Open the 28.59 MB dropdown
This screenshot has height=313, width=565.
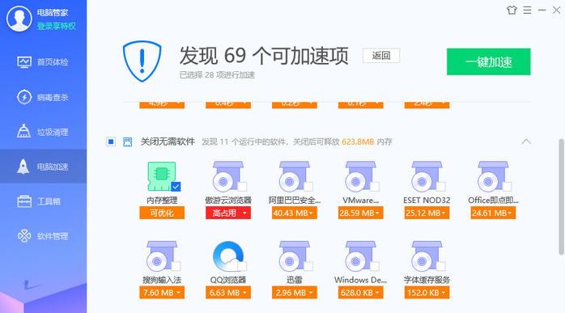pyautogui.click(x=361, y=213)
